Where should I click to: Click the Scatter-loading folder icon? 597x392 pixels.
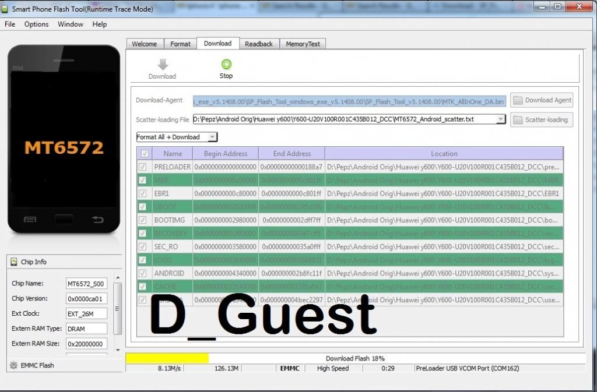518,120
